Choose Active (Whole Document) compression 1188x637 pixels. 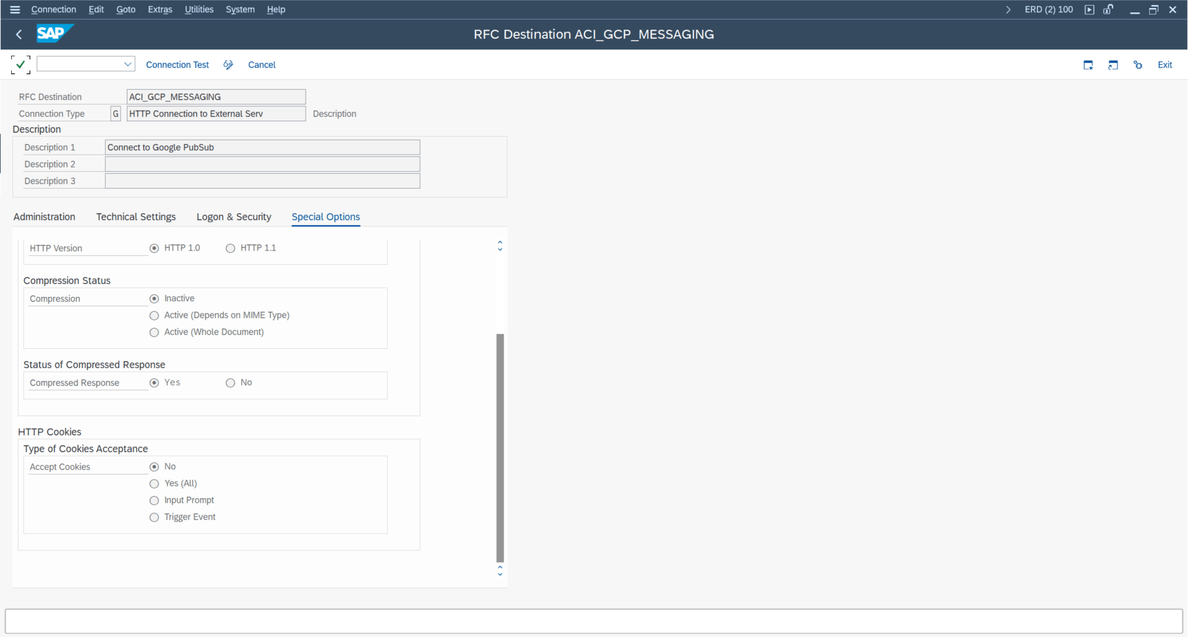(154, 332)
